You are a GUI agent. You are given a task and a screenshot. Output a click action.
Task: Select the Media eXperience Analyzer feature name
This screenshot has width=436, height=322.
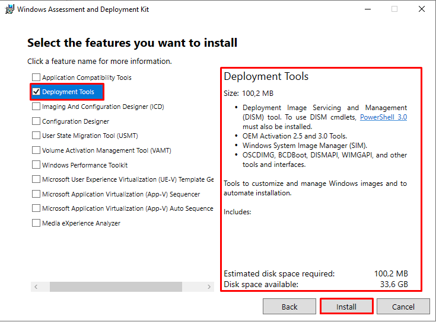coord(81,223)
